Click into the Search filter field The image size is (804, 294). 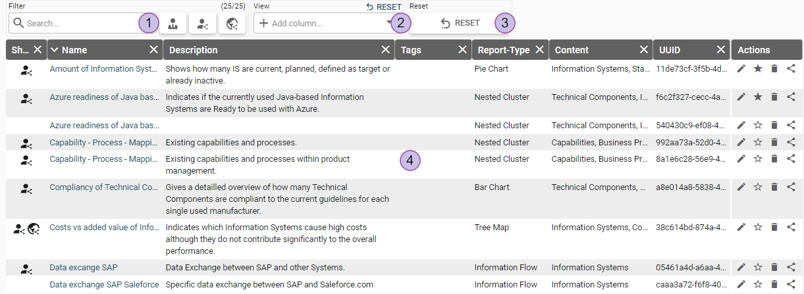click(79, 23)
